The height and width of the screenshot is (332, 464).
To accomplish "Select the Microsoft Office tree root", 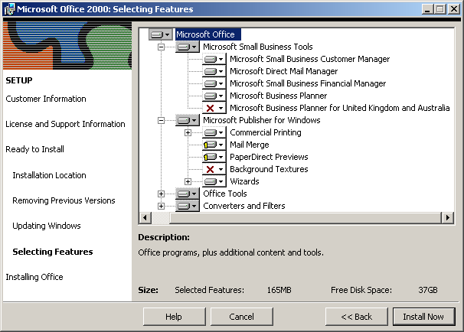I will (208, 34).
